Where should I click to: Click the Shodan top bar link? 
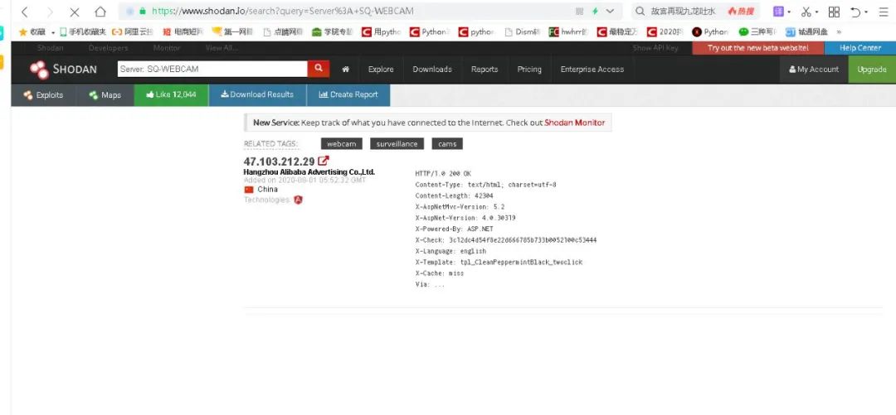click(51, 48)
